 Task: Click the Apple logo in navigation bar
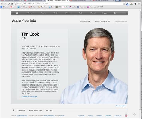point(17,13)
